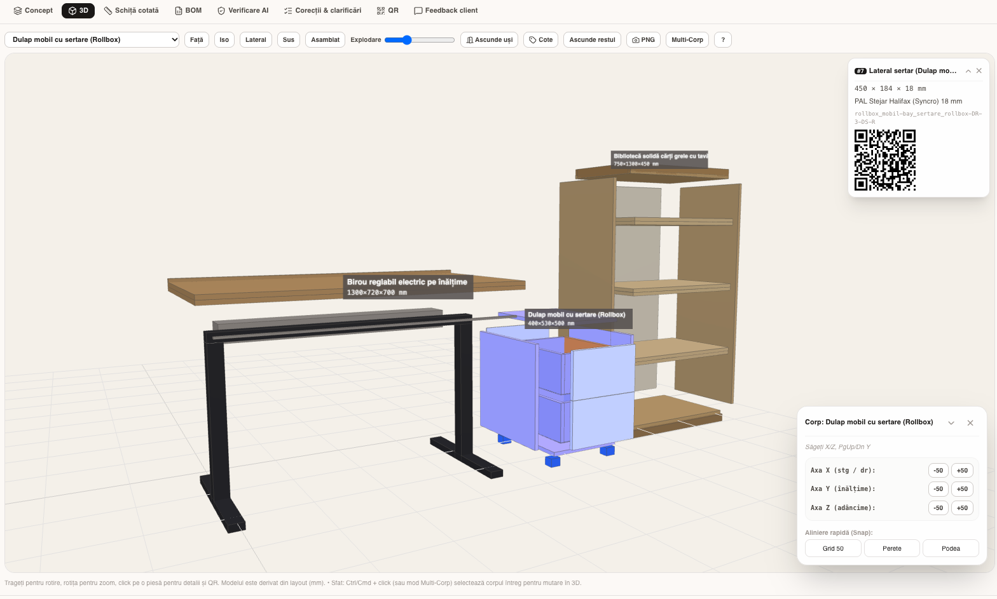This screenshot has width=997, height=599.
Task: Snap to Grid 50
Action: (833, 548)
